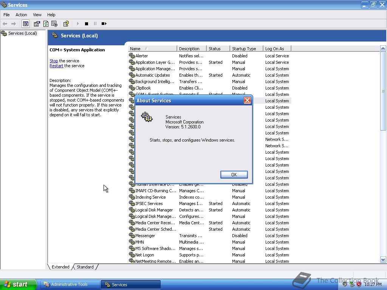The height and width of the screenshot is (290, 387).
Task: Select the NetMeeting Remote... service name
Action: [x=155, y=261]
